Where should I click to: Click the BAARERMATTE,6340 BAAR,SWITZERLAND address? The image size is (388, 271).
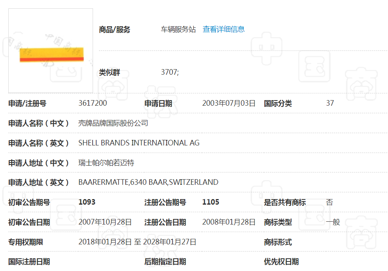coord(148,182)
